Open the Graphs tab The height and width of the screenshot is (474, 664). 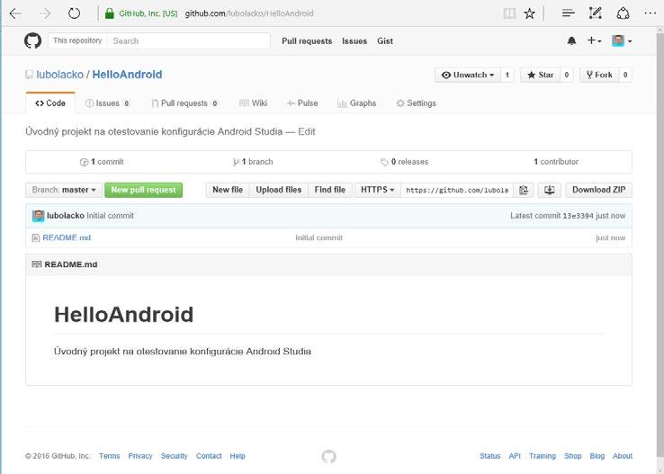(x=357, y=103)
